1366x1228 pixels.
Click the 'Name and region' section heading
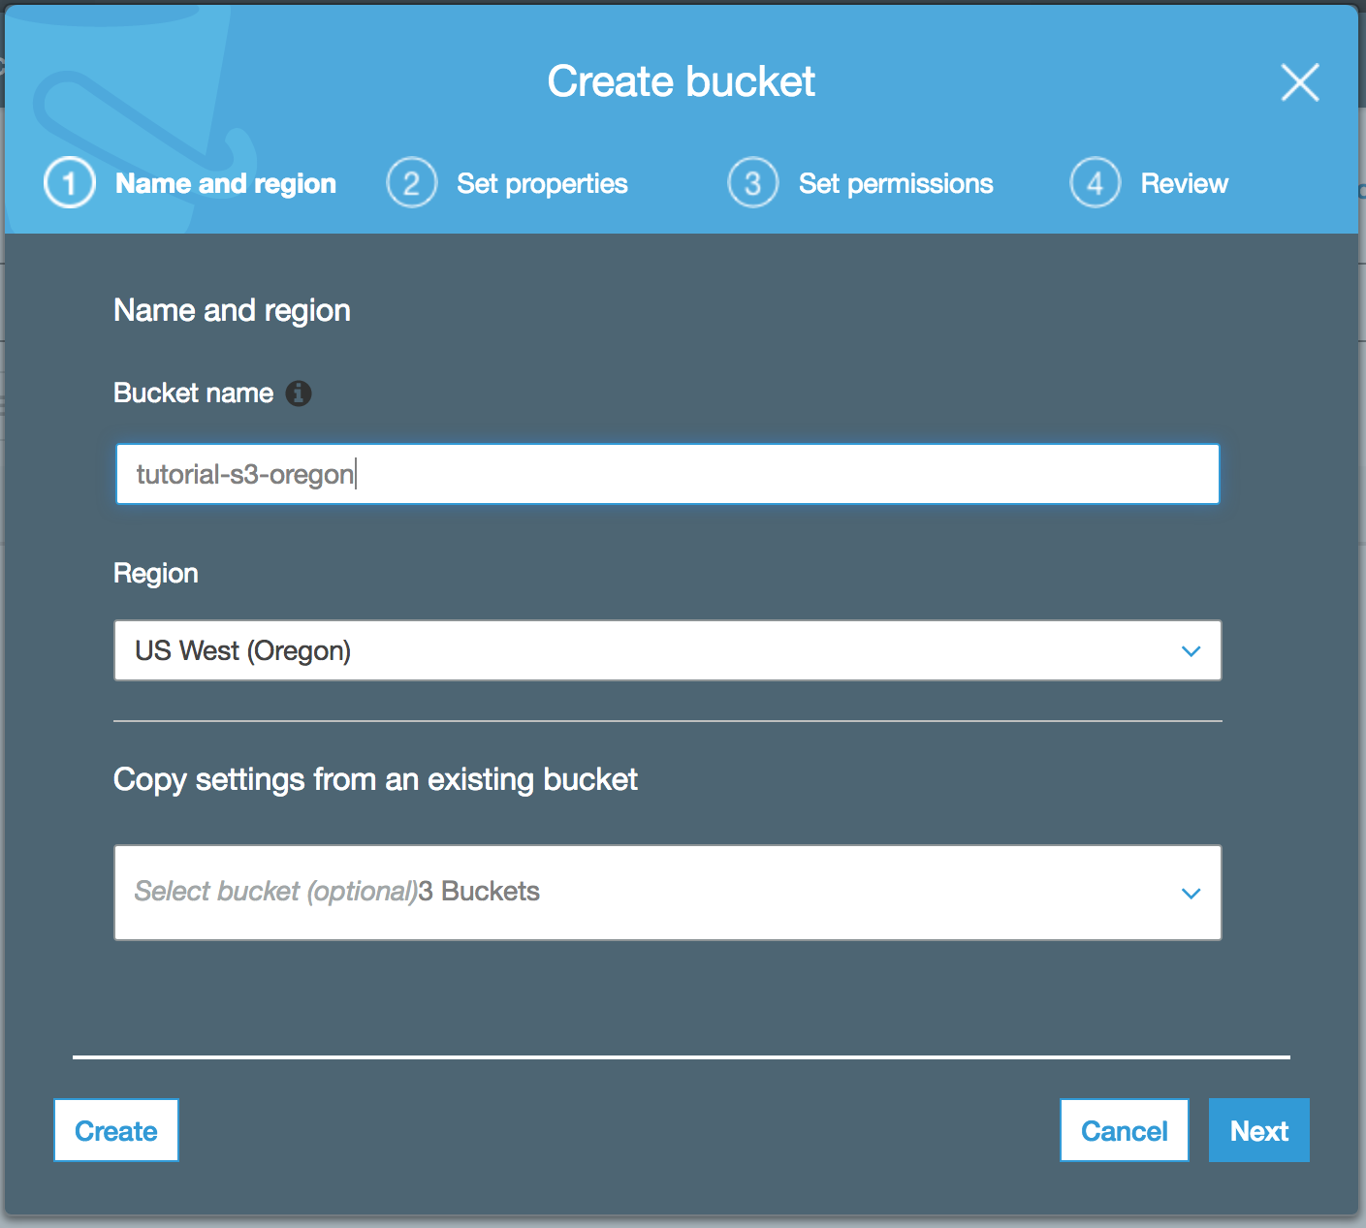click(232, 311)
